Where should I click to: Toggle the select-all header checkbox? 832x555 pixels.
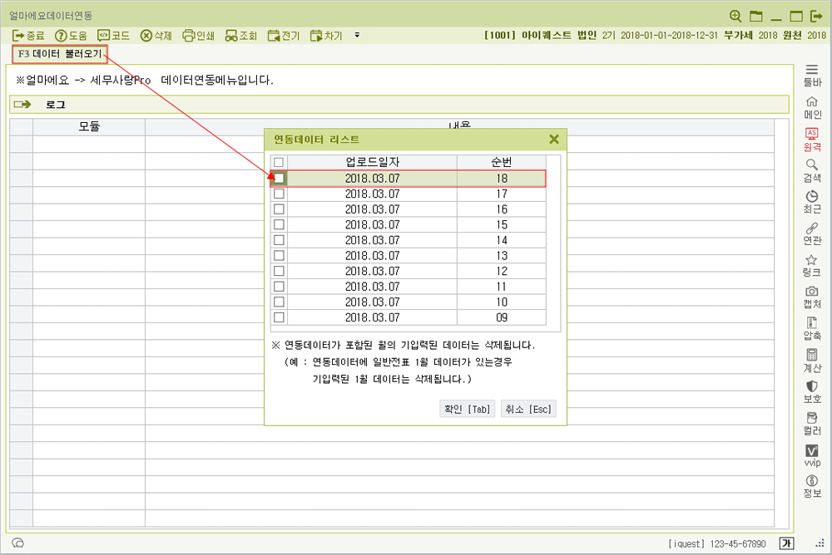279,162
